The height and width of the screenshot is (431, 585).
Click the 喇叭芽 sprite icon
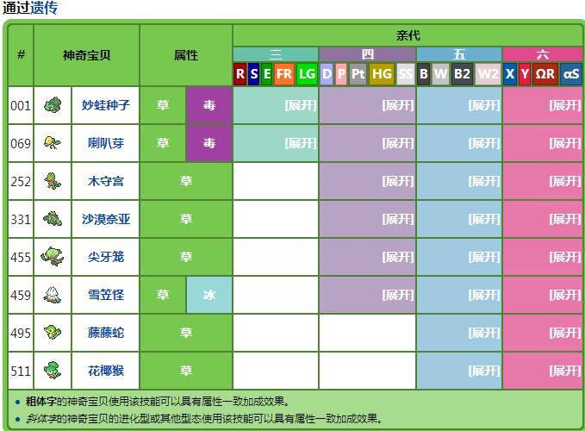click(53, 143)
